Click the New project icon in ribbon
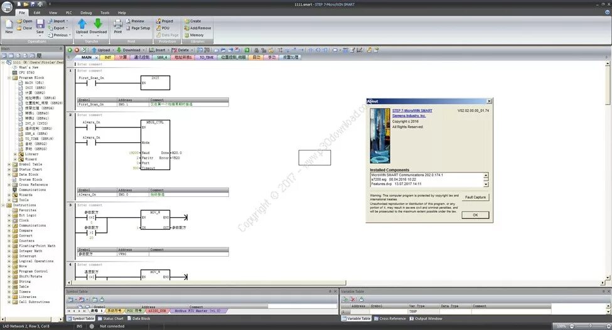Screen dimensions: 612x330 coord(9,26)
